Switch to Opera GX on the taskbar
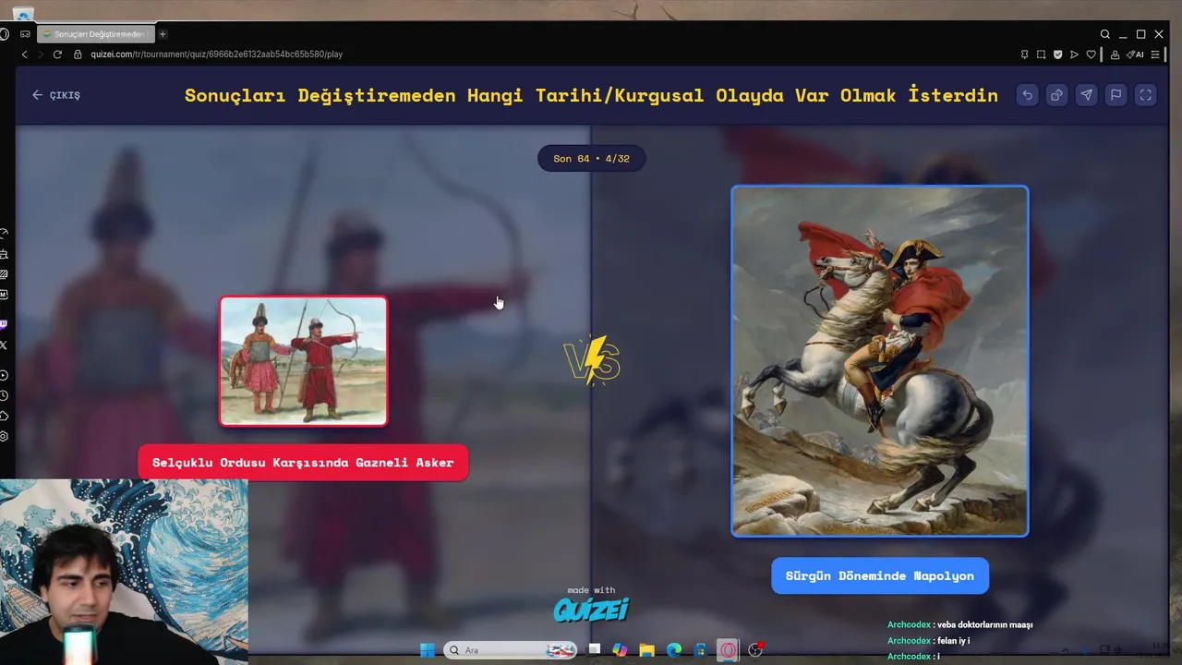The image size is (1182, 665). [x=729, y=650]
